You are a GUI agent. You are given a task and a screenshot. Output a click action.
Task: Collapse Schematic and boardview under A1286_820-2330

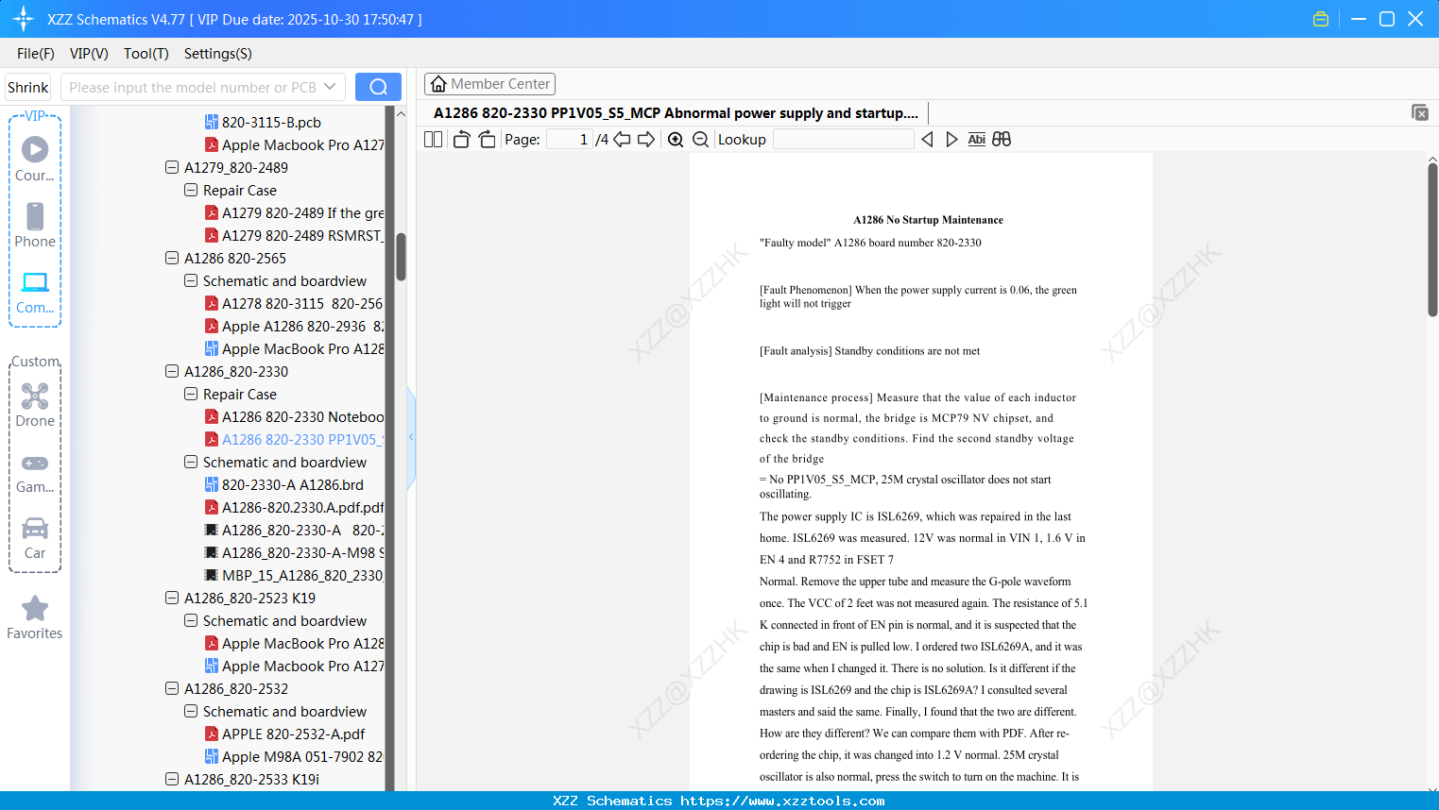click(x=191, y=462)
